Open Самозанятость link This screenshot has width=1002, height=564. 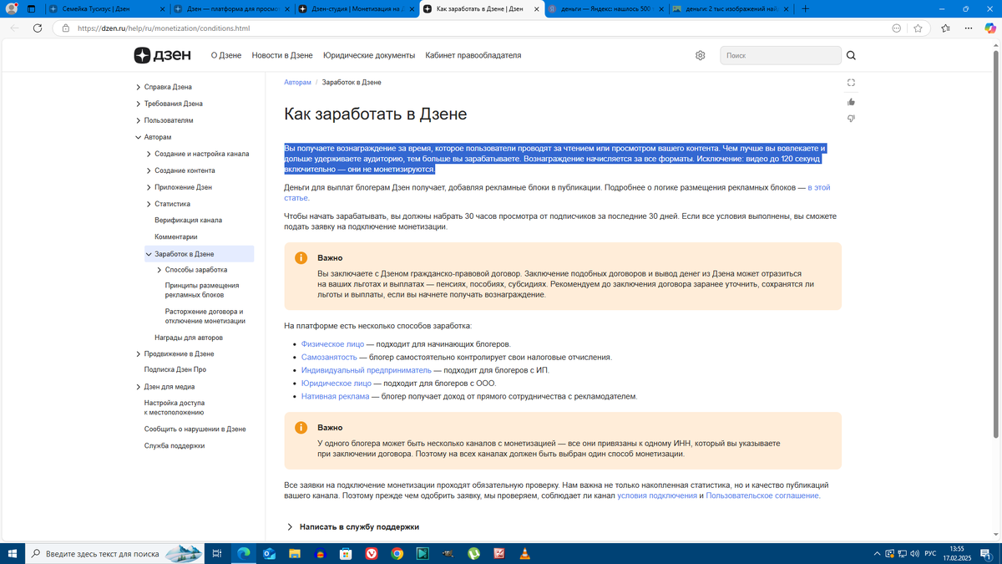point(329,357)
